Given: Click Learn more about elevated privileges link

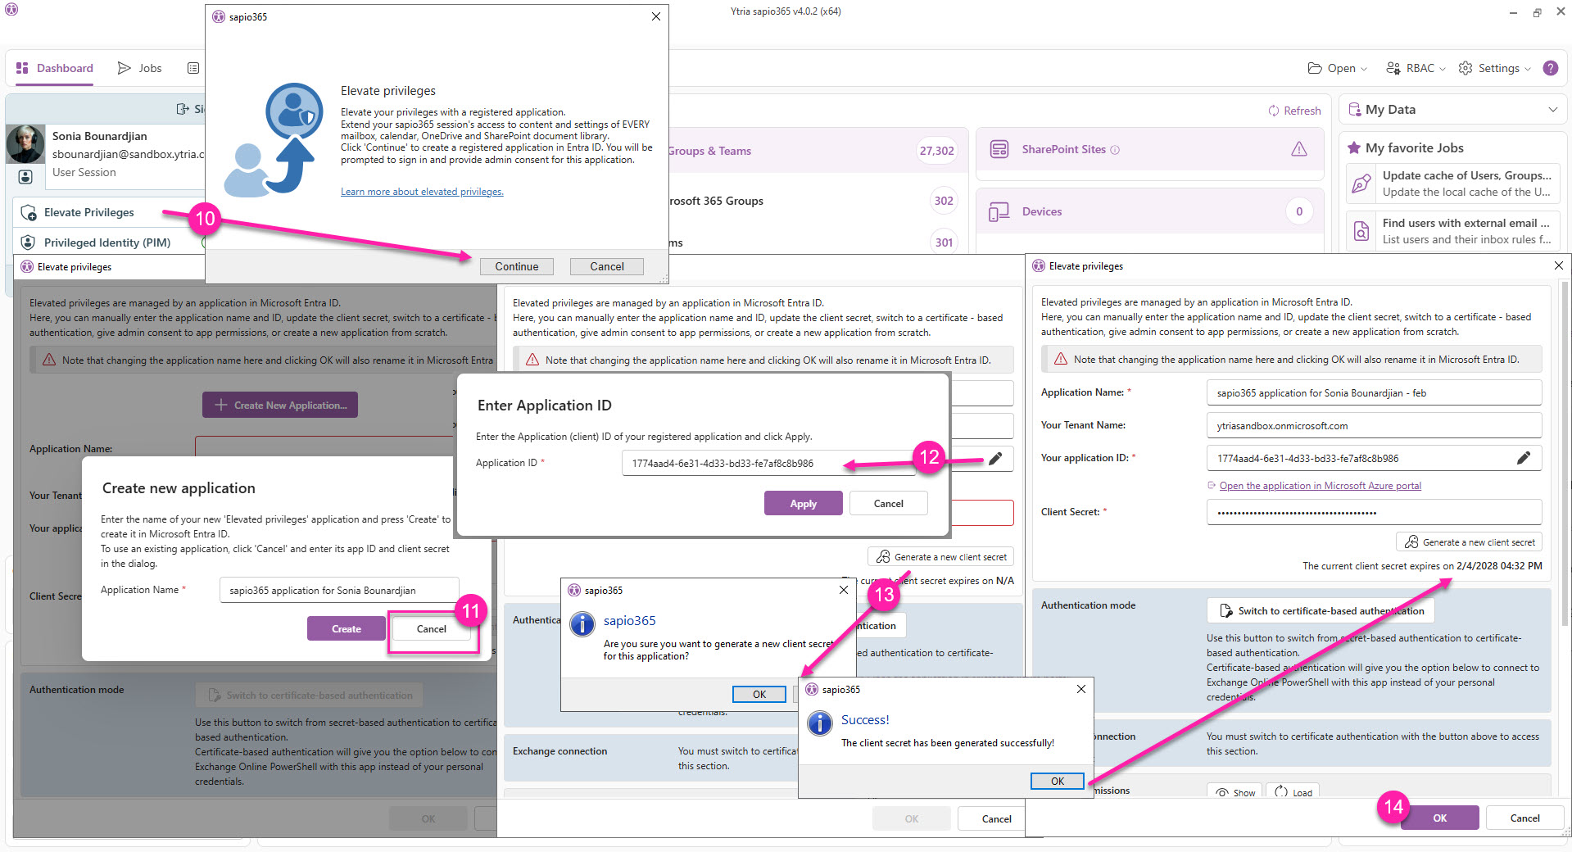Looking at the screenshot, I should pos(422,192).
